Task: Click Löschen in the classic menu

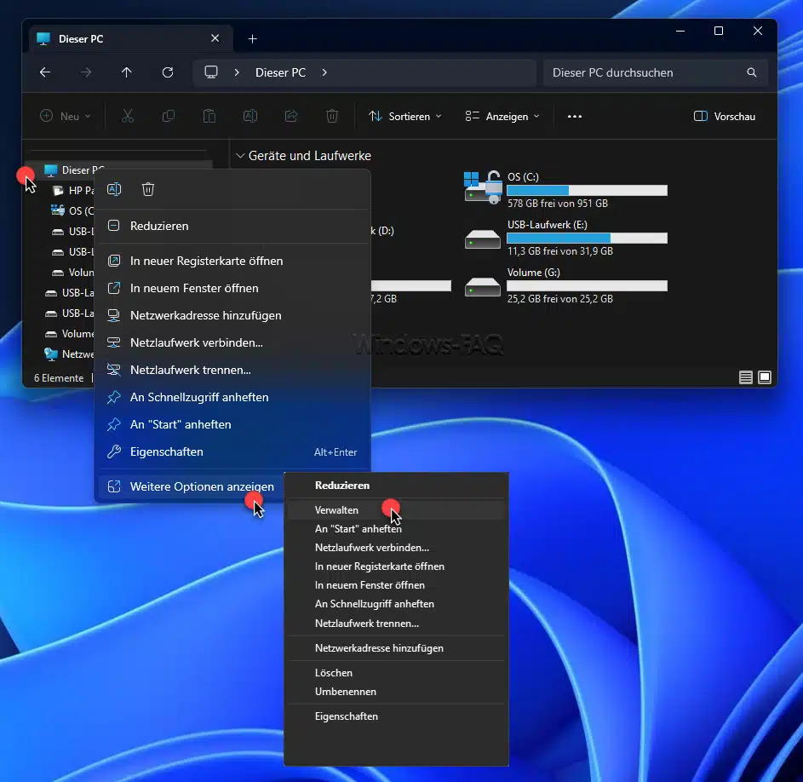Action: (x=396, y=672)
